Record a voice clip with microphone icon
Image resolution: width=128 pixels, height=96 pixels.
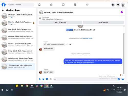(x=40, y=79)
